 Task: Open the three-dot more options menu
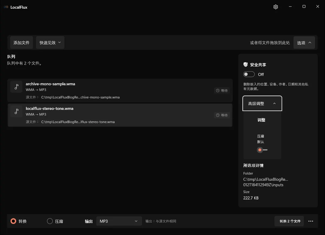[x=311, y=221]
